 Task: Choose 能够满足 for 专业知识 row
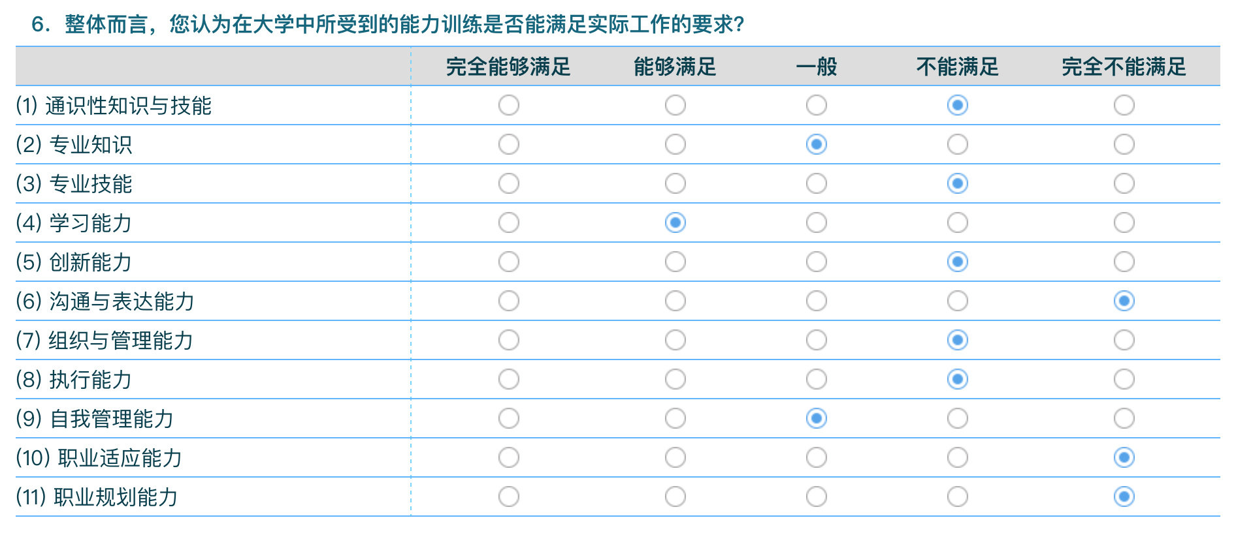pos(675,144)
